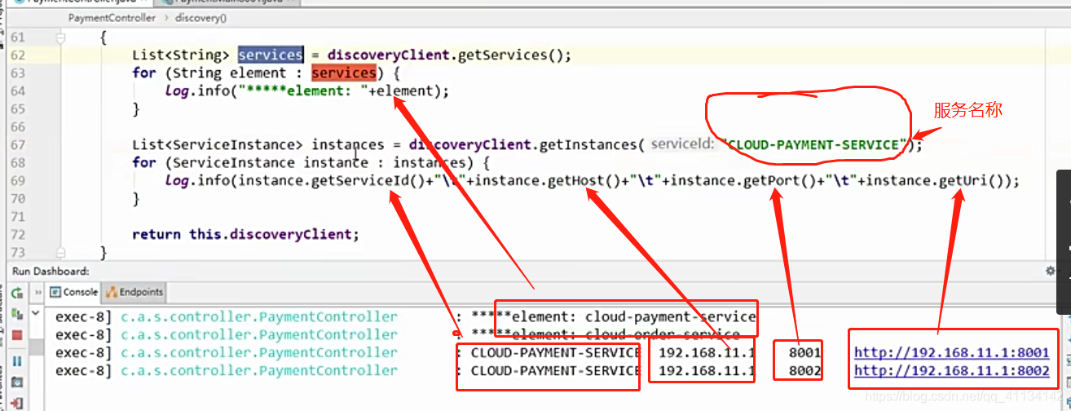Click line number 62 in the gutter
1071x411 pixels.
pos(17,55)
